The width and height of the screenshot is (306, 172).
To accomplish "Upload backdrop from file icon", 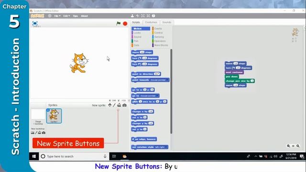I will [x=40, y=133].
